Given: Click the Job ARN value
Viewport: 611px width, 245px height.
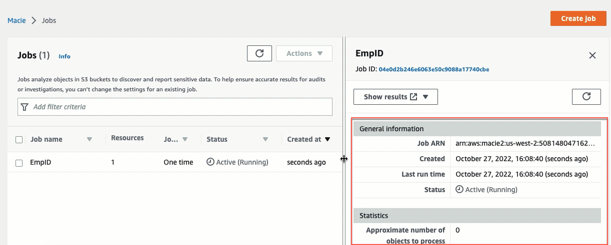Looking at the screenshot, I should coord(525,143).
